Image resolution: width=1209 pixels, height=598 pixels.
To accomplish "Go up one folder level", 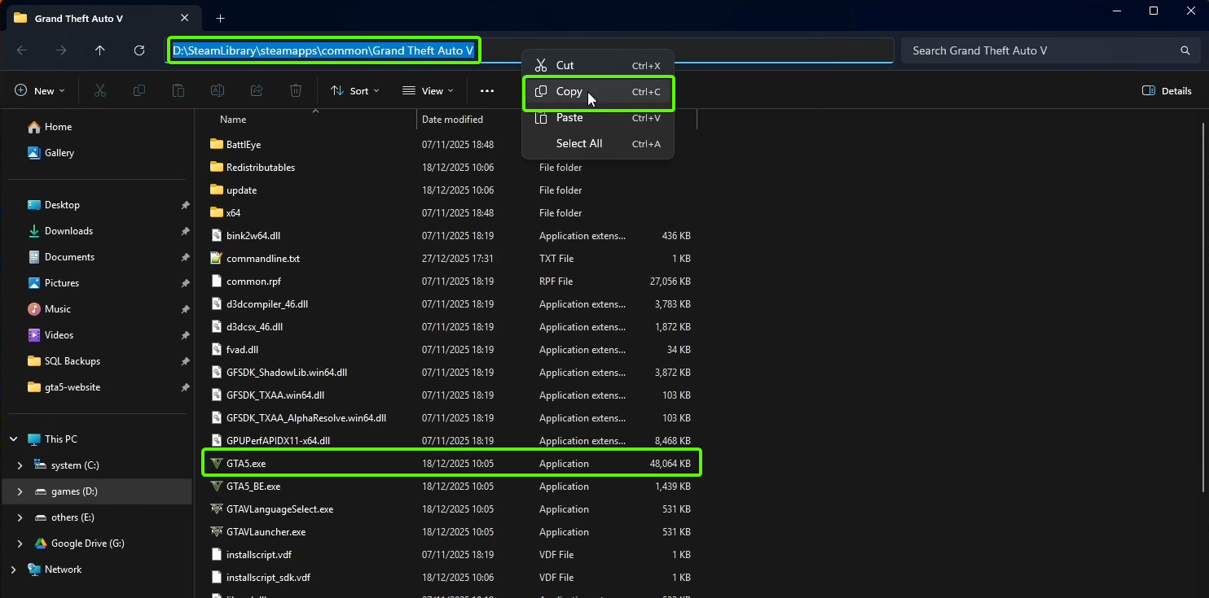I will 100,50.
